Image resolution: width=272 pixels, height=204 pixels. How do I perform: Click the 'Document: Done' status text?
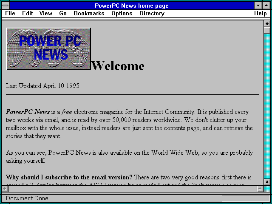click(27, 198)
